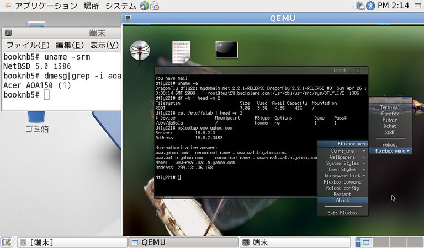Open the accessibility tray icon
The width and height of the screenshot is (424, 248).
click(370, 6)
